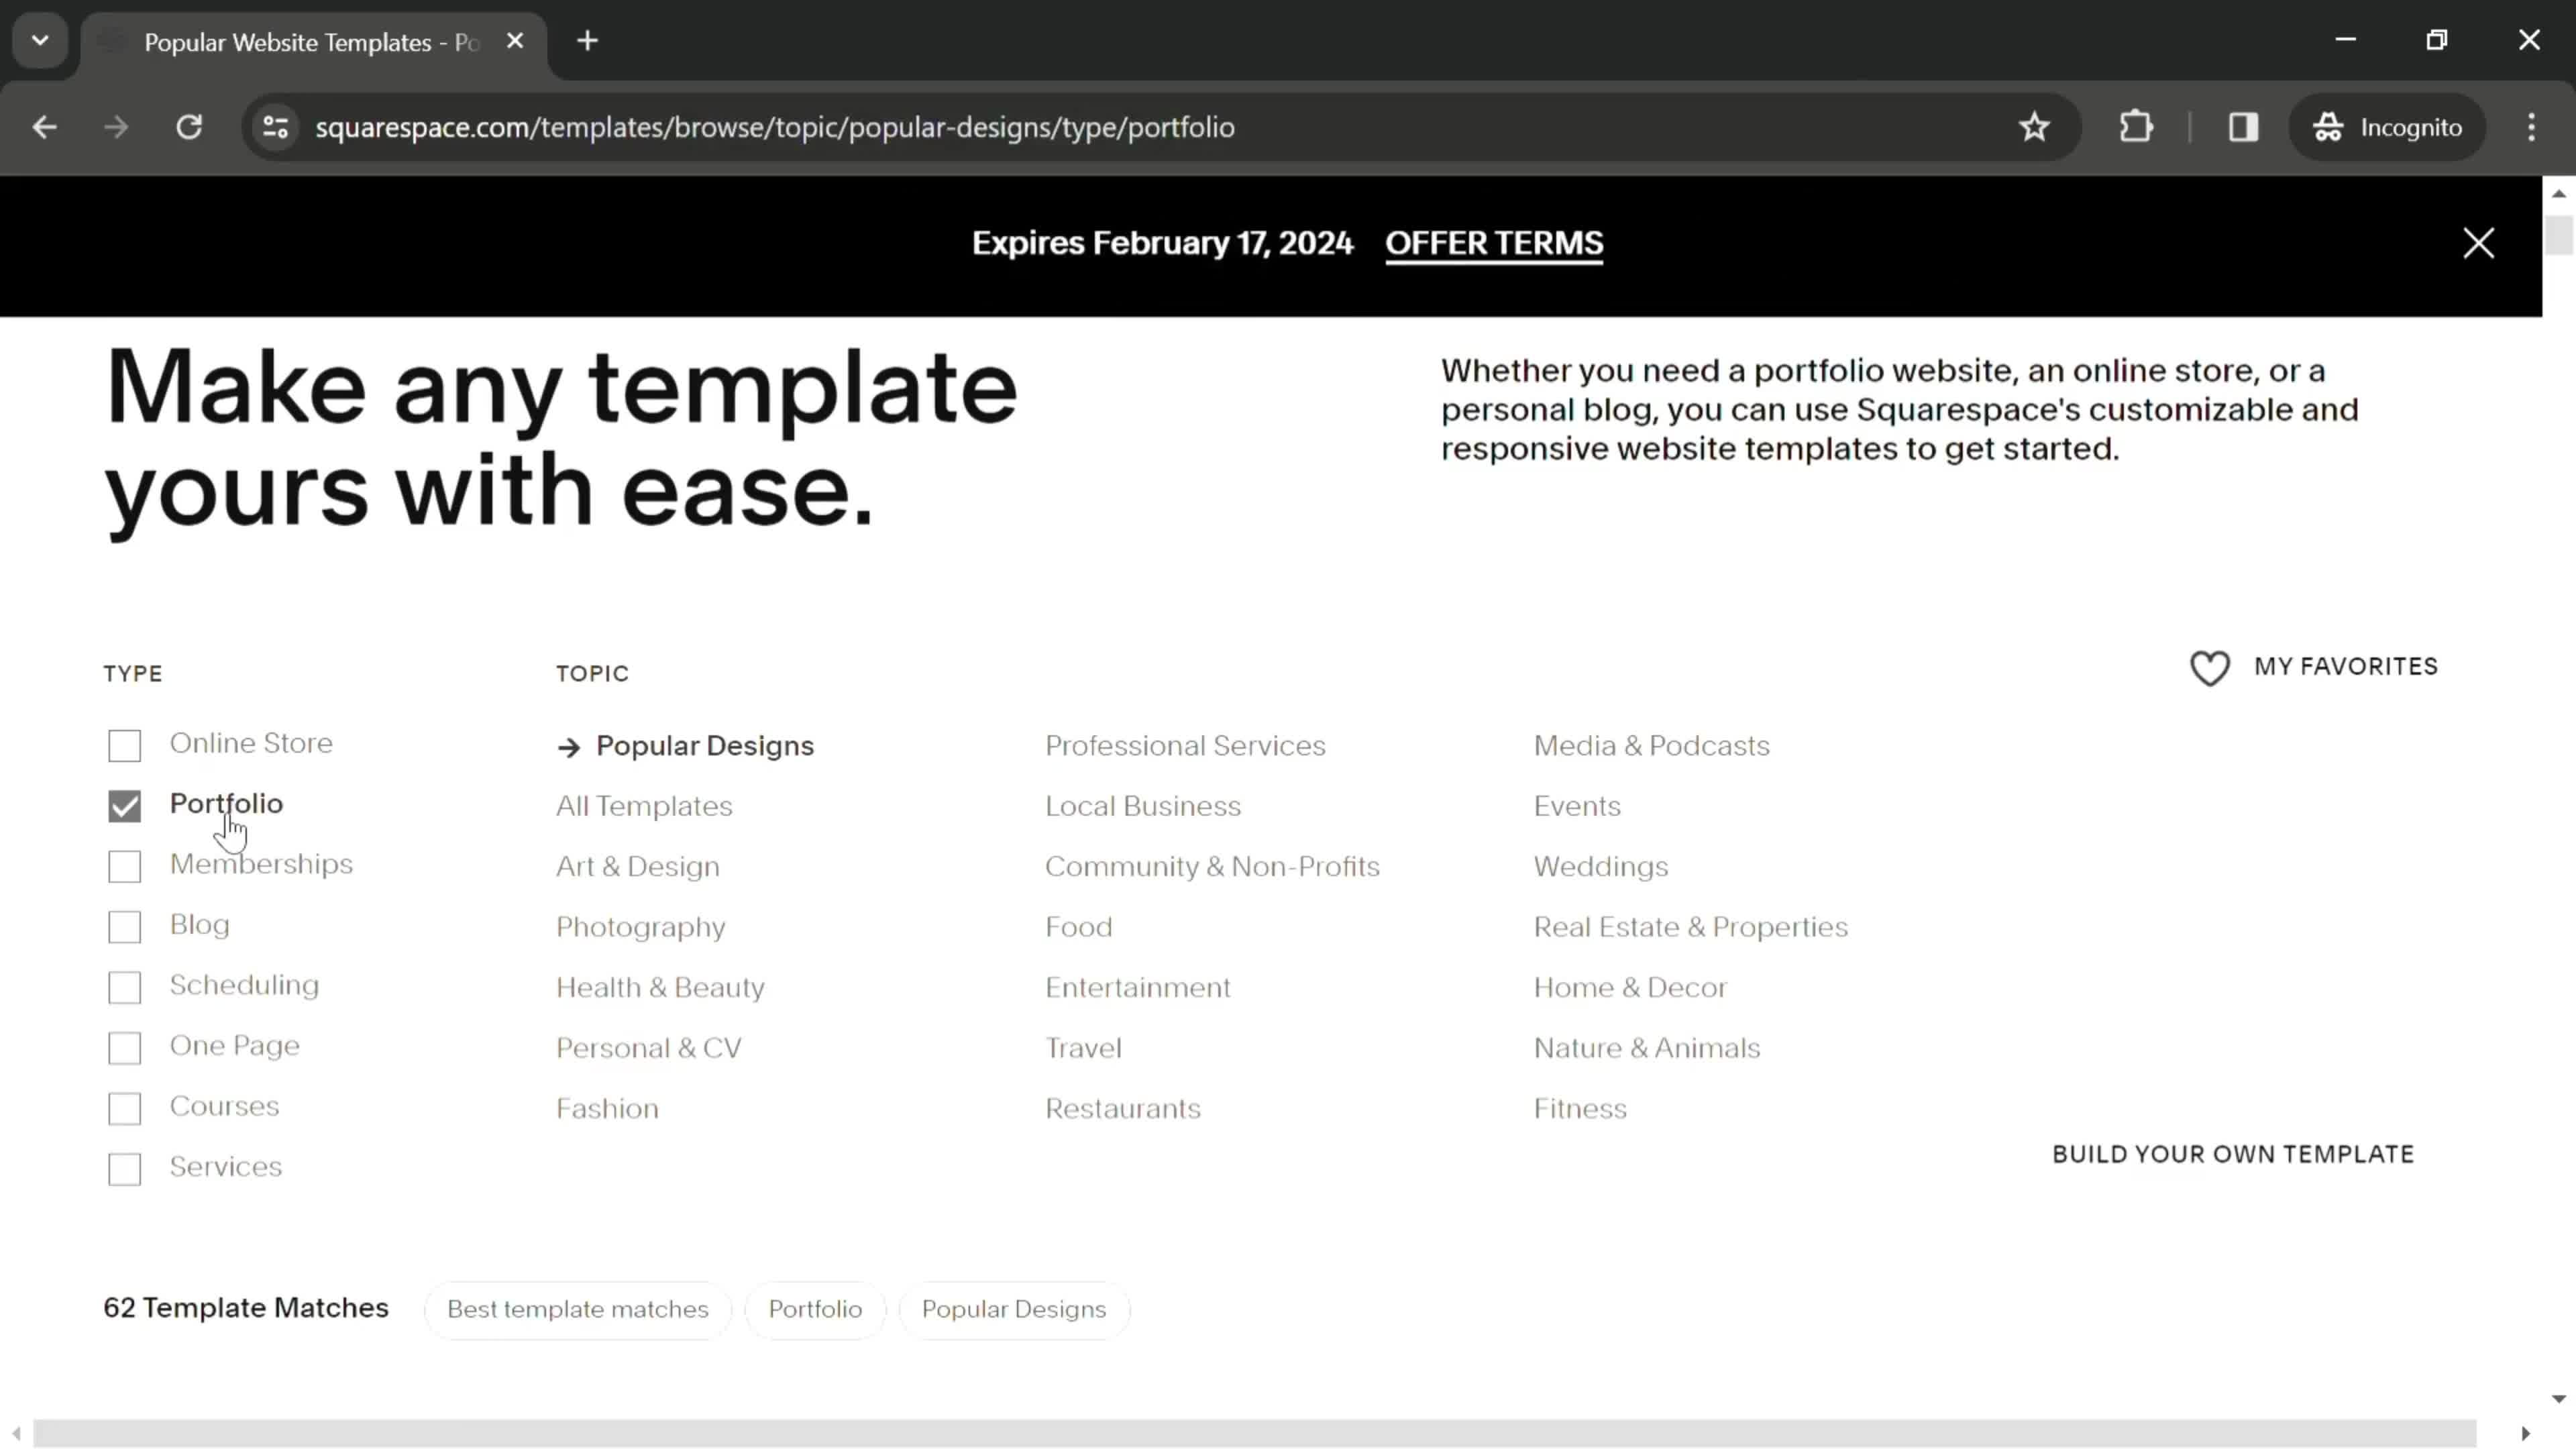Choose the Media & Podcasts topic
The image size is (2576, 1449).
1652,746
